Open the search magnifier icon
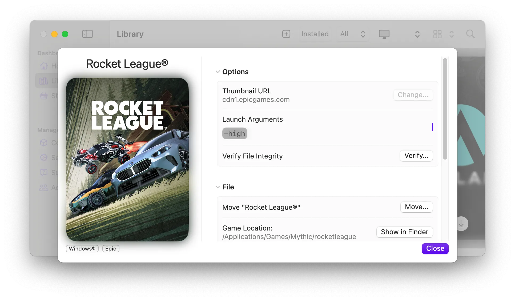This screenshot has width=515, height=302. tap(470, 34)
